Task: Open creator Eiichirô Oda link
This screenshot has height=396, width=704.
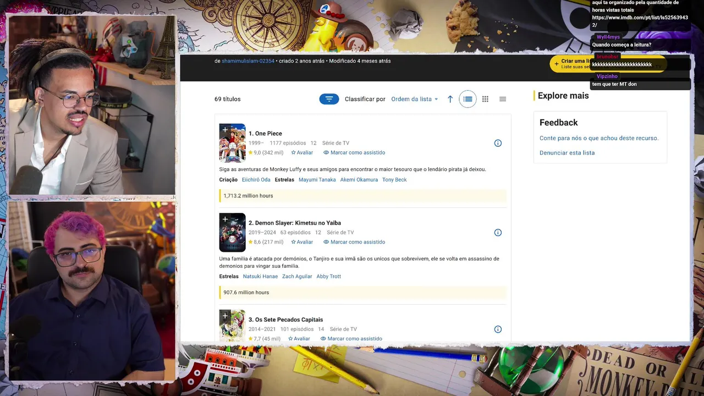Action: [256, 180]
